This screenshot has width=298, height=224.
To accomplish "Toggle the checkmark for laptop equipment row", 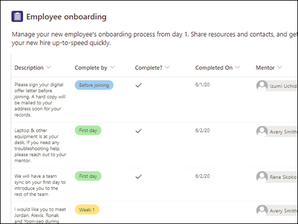I will click(x=138, y=131).
